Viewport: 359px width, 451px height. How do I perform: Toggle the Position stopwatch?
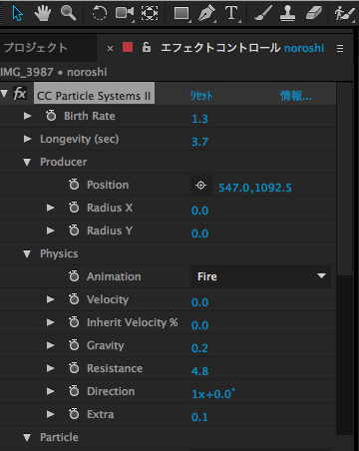tap(74, 185)
